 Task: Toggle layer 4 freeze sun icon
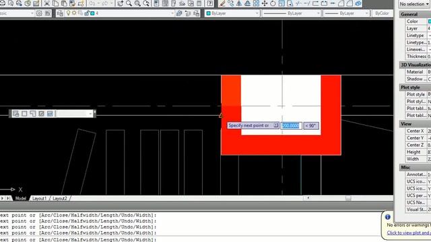74,13
